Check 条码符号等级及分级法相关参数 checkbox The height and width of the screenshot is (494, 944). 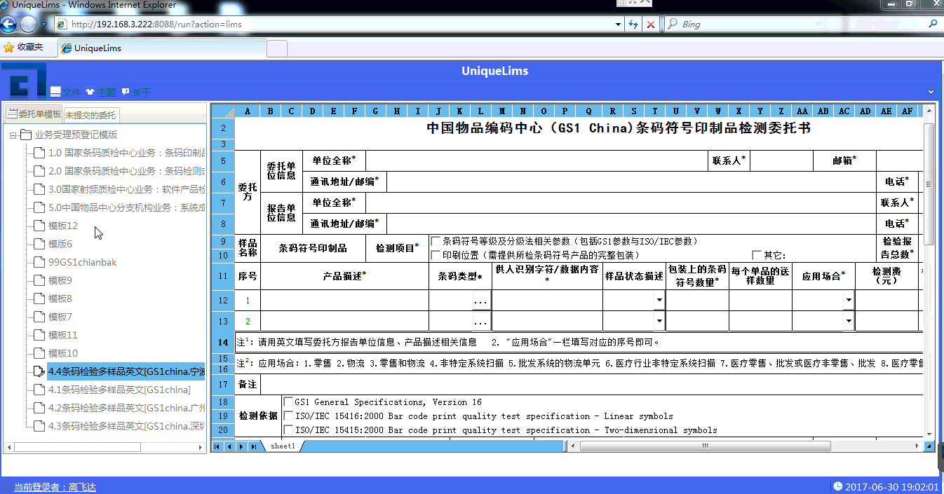[x=436, y=241]
